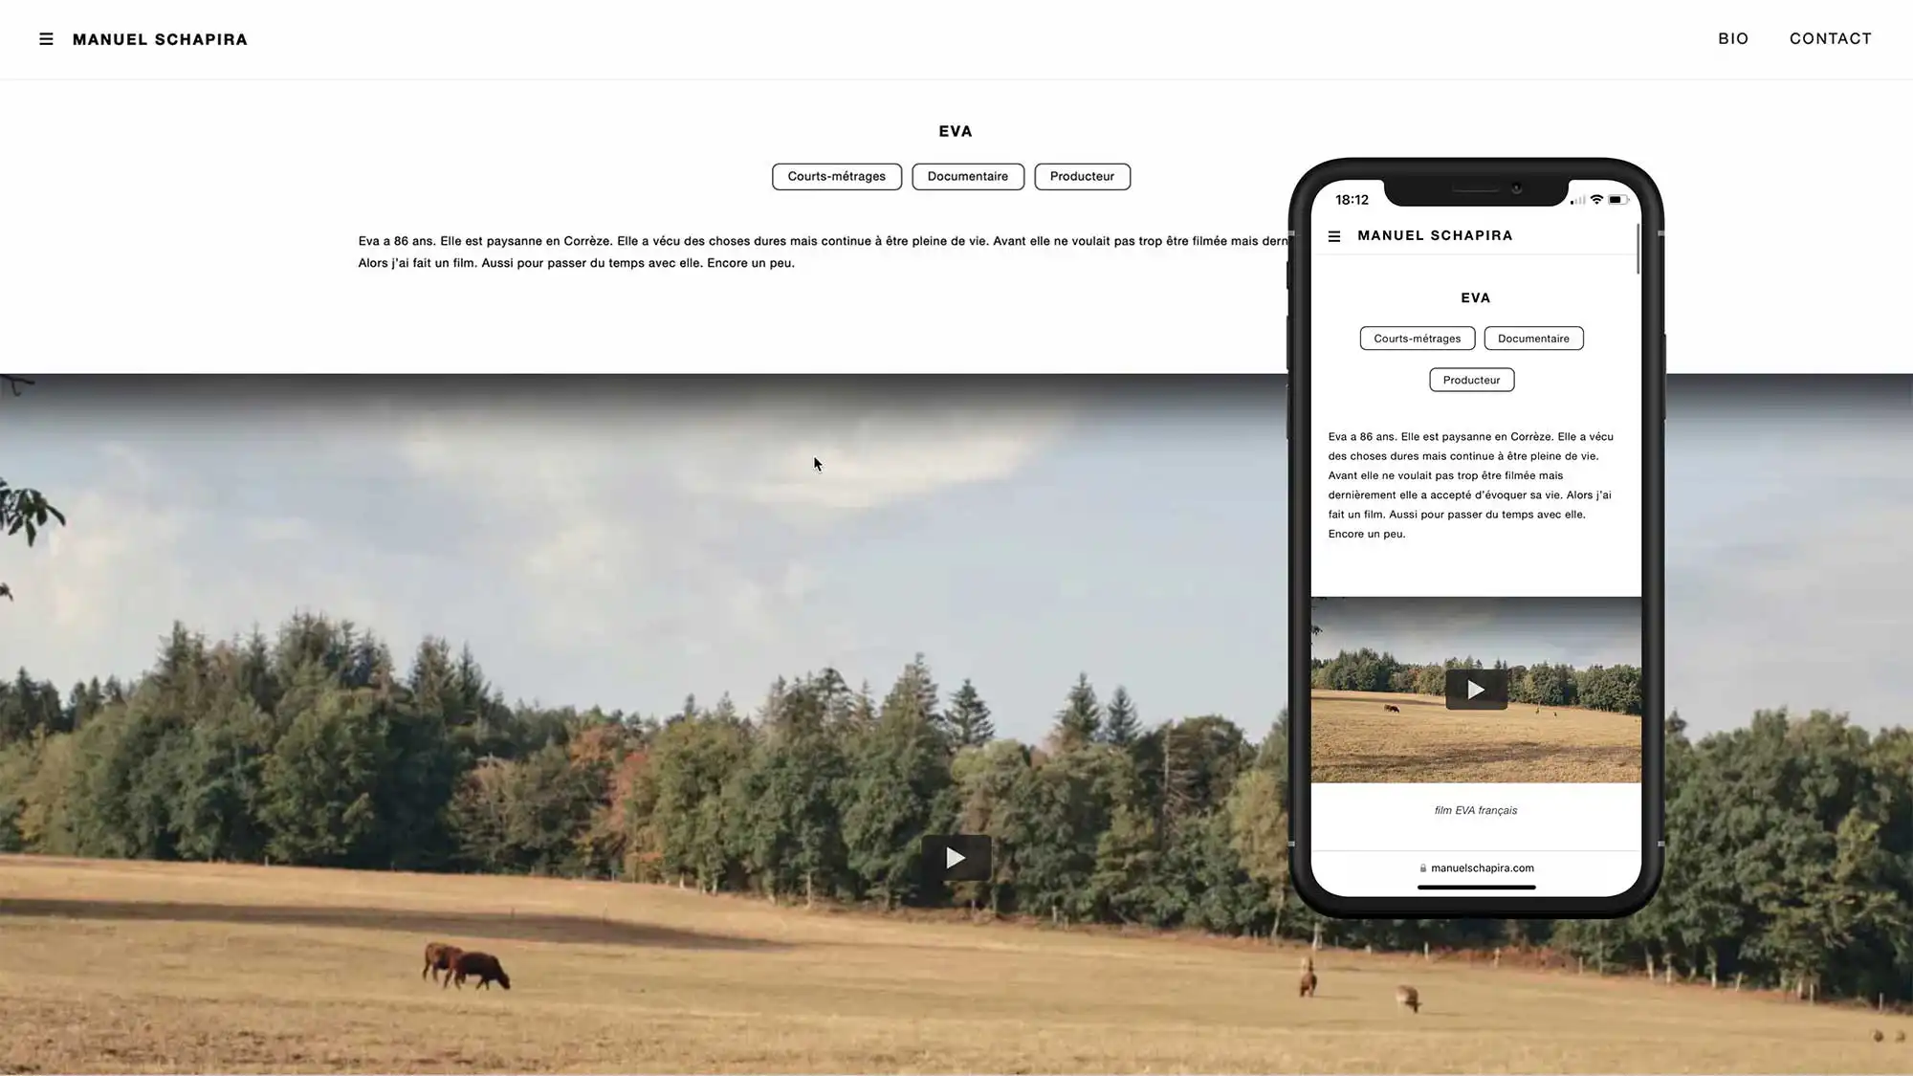Click the BIO navigation menu item

1733,38
